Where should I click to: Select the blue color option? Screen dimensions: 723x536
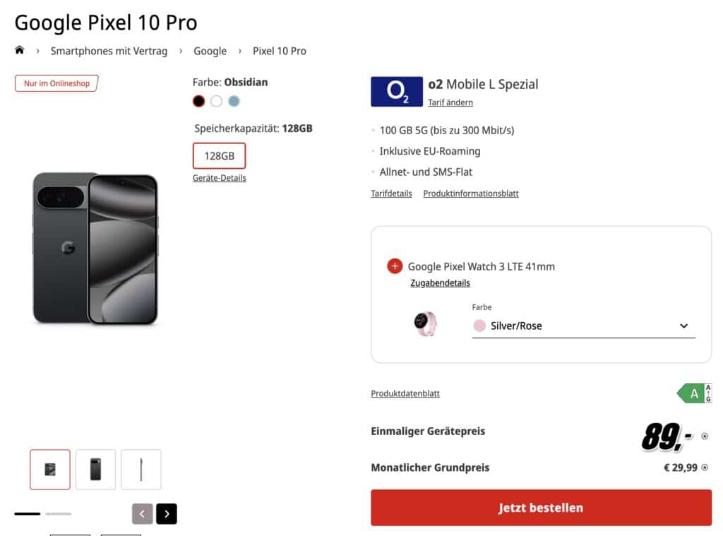click(234, 101)
